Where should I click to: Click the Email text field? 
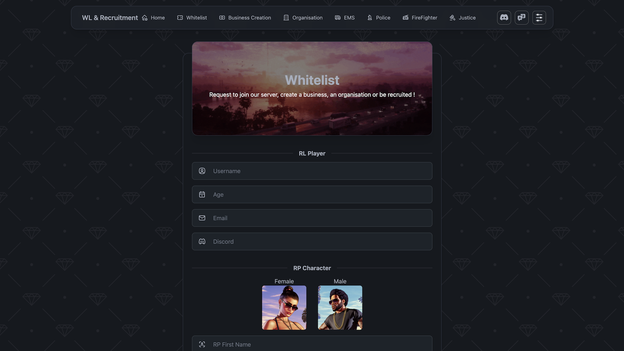pos(312,218)
